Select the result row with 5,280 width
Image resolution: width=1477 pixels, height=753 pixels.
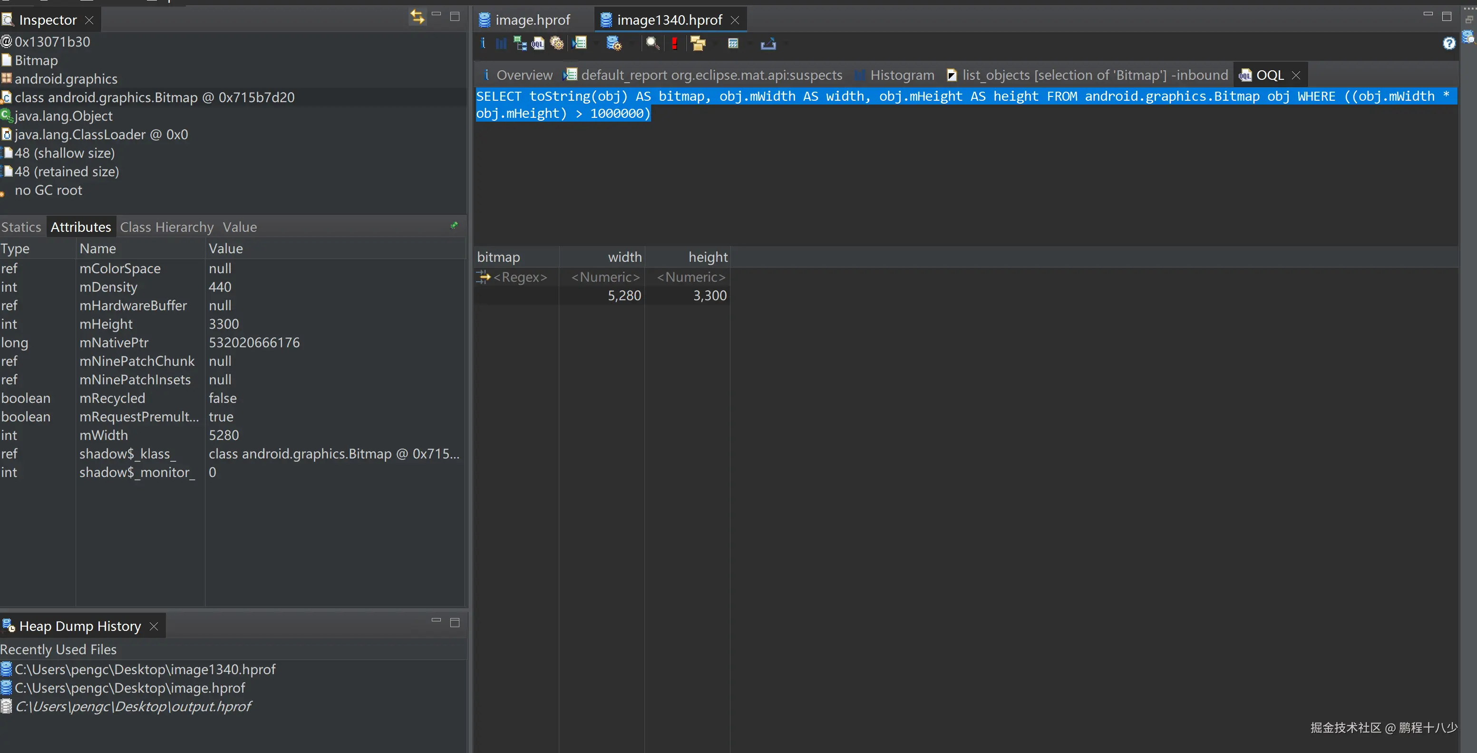(x=624, y=295)
